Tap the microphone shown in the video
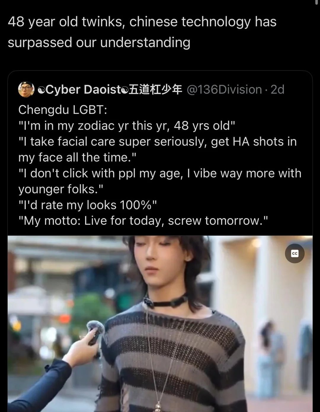This screenshot has height=412, width=320. tap(95, 331)
